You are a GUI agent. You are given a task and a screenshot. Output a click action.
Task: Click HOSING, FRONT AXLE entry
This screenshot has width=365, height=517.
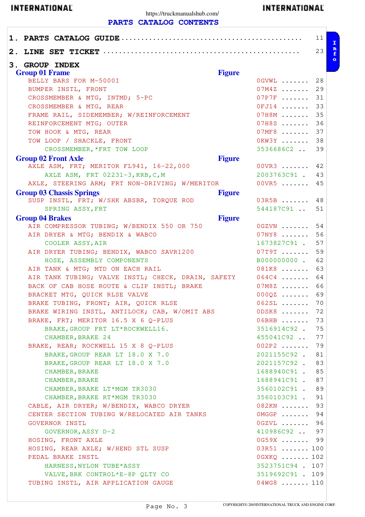tap(65, 440)
